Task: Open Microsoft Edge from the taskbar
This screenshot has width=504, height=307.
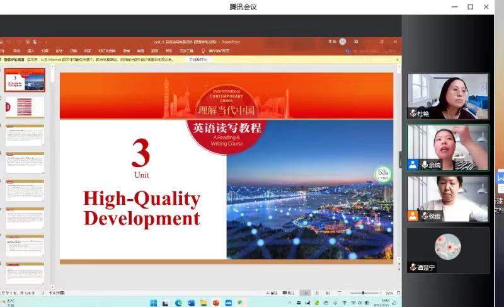Action: [x=178, y=303]
